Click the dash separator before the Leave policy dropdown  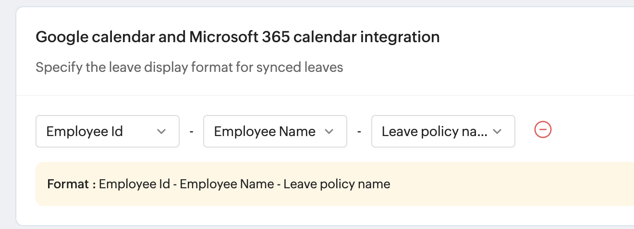tap(359, 131)
